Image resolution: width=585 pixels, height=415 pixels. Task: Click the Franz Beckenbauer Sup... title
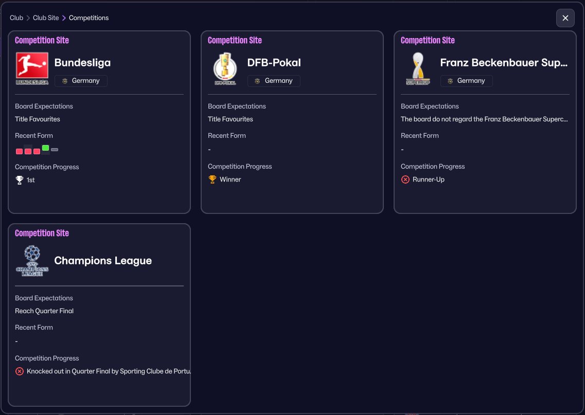click(x=504, y=63)
